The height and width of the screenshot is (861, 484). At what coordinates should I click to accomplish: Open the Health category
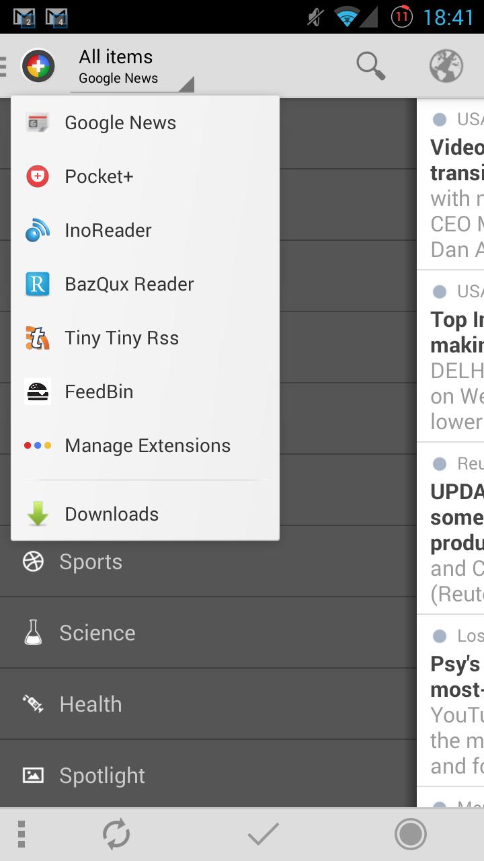tap(208, 704)
